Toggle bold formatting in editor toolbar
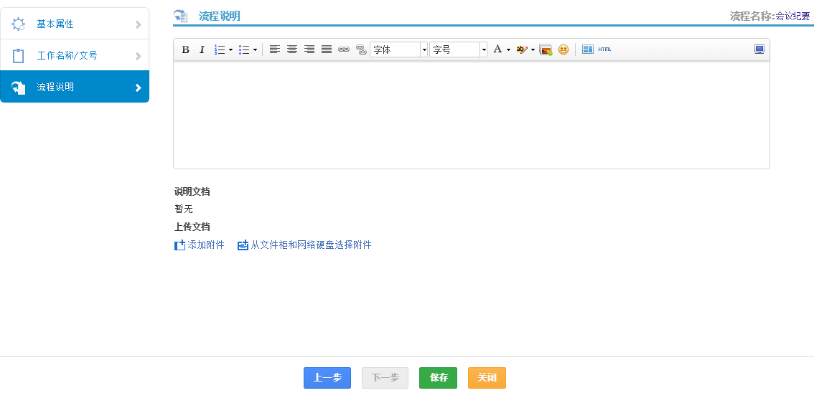Image resolution: width=814 pixels, height=393 pixels. [x=185, y=49]
